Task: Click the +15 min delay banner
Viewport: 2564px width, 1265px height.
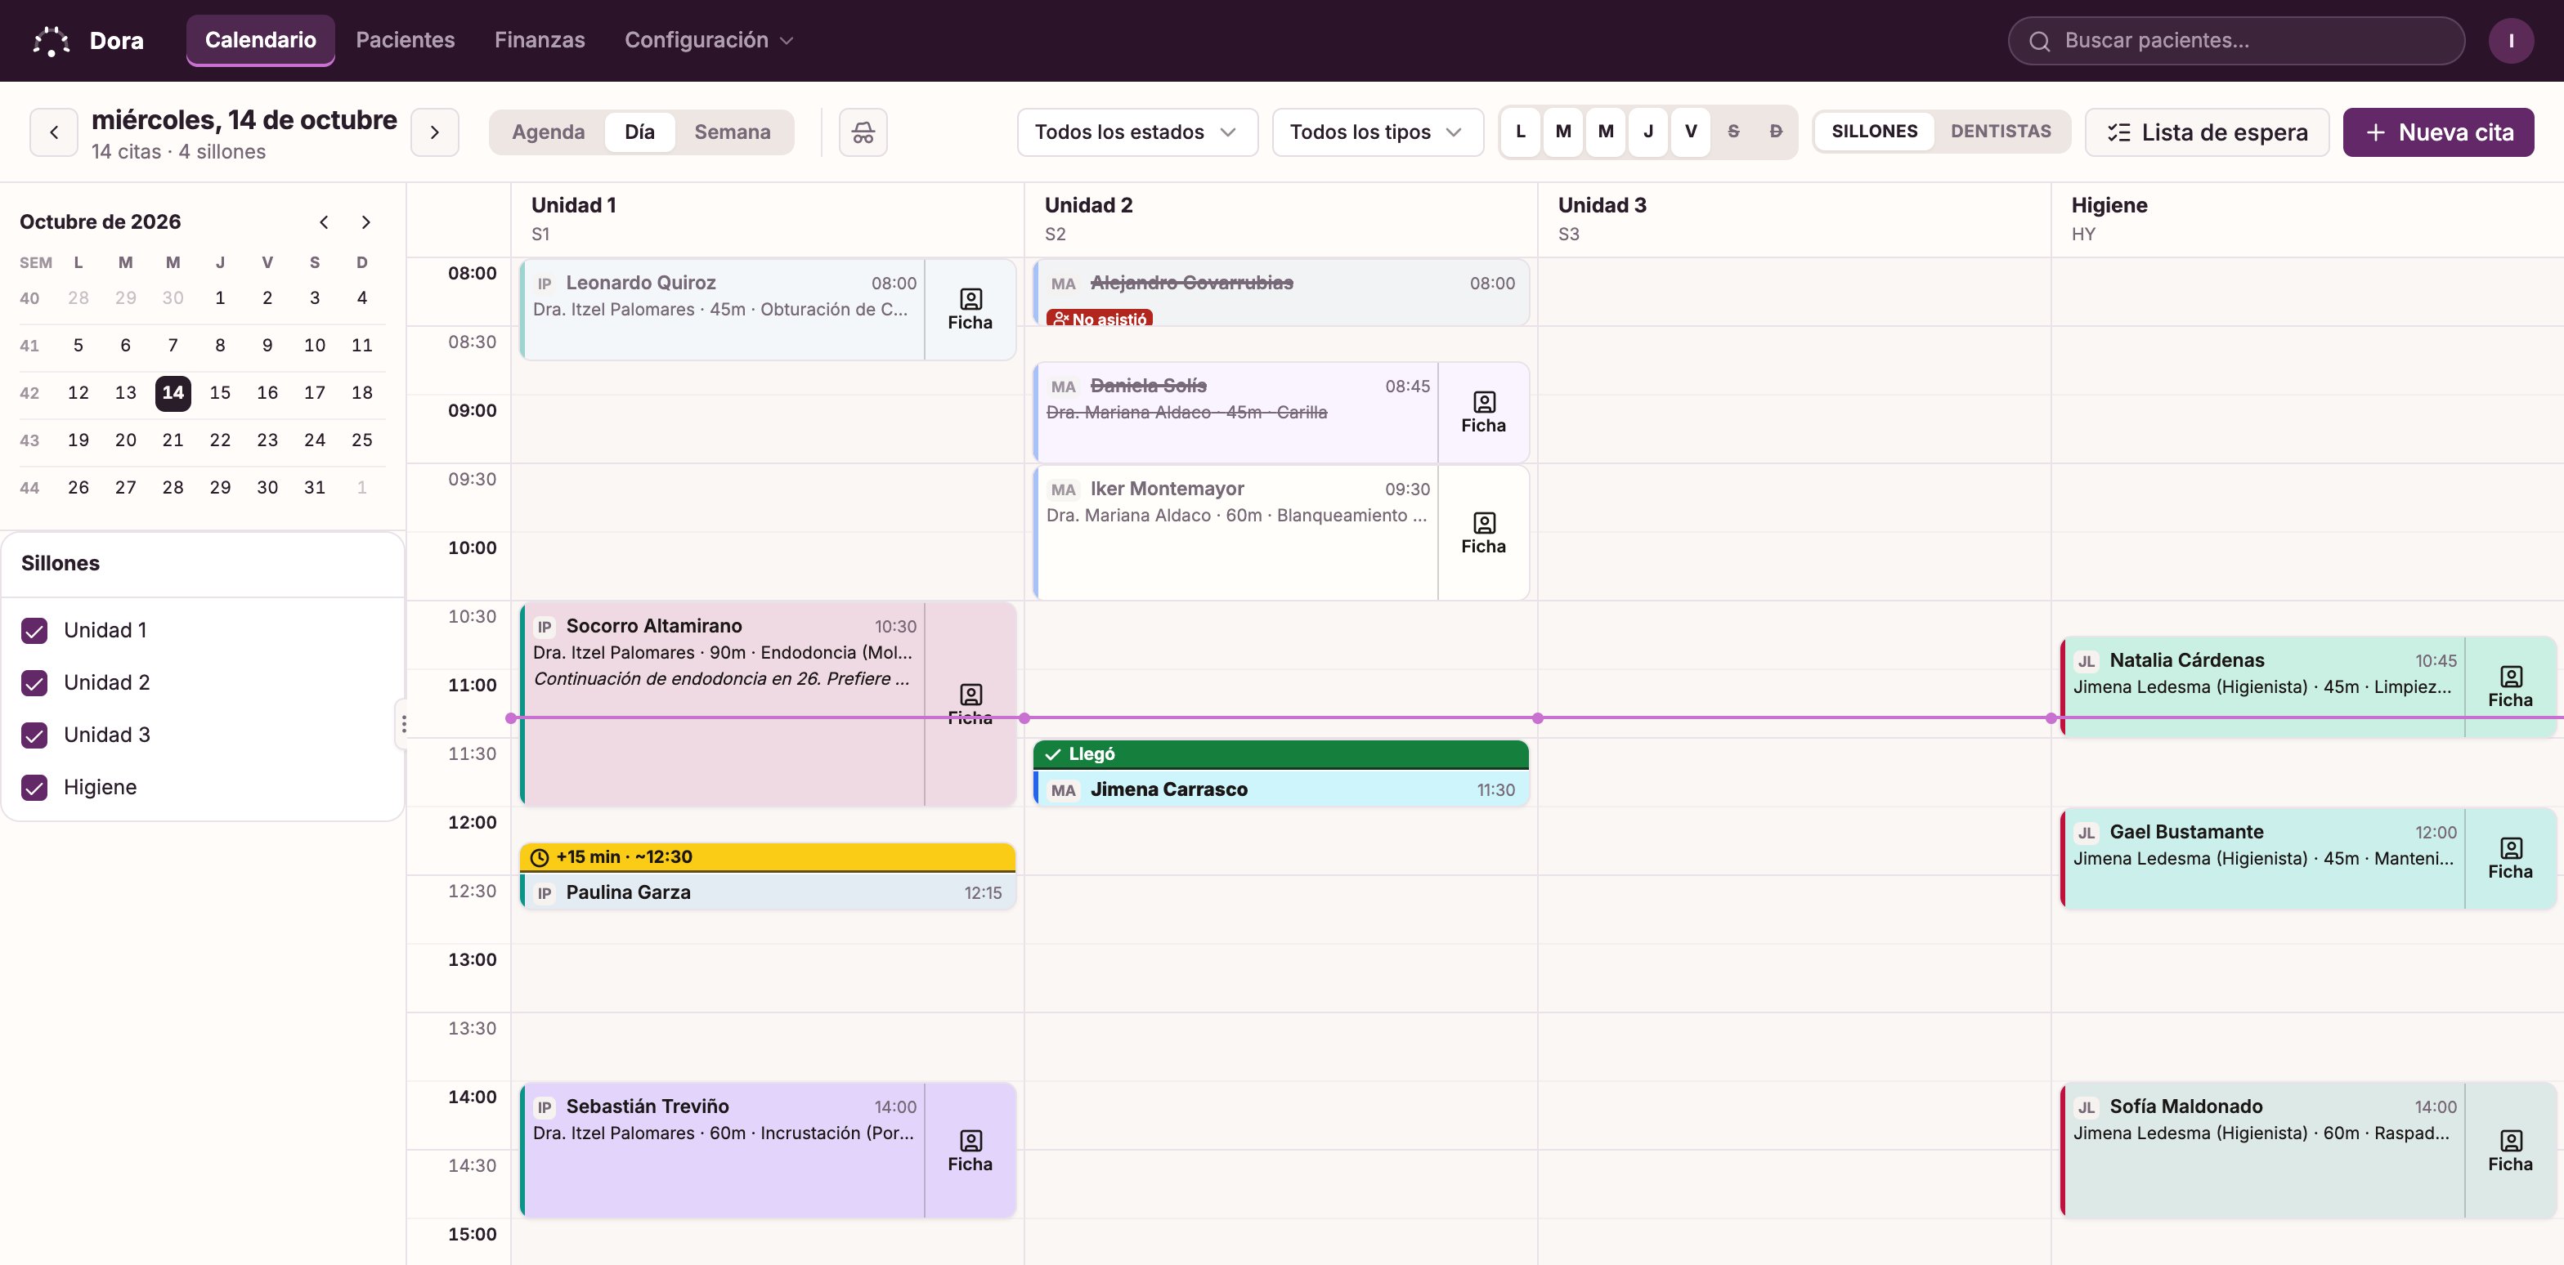Action: (768, 857)
